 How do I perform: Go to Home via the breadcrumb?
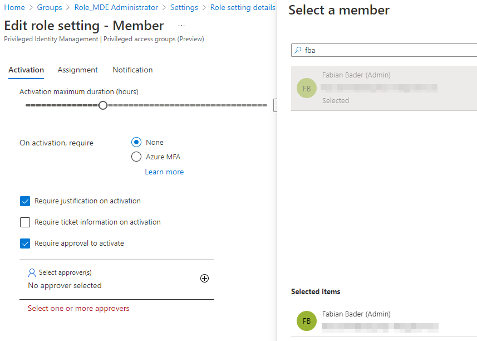[14, 7]
